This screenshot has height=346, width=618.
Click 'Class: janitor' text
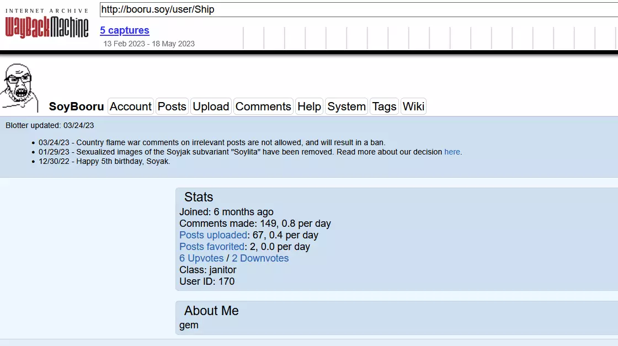coord(207,270)
